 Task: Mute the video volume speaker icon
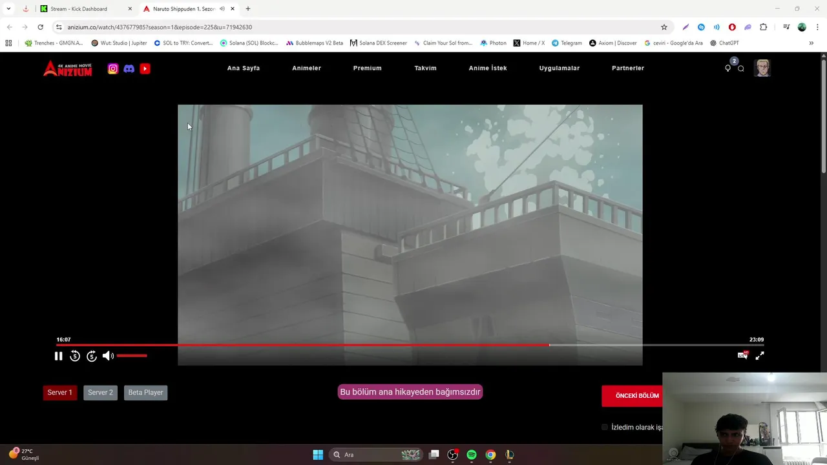(108, 356)
